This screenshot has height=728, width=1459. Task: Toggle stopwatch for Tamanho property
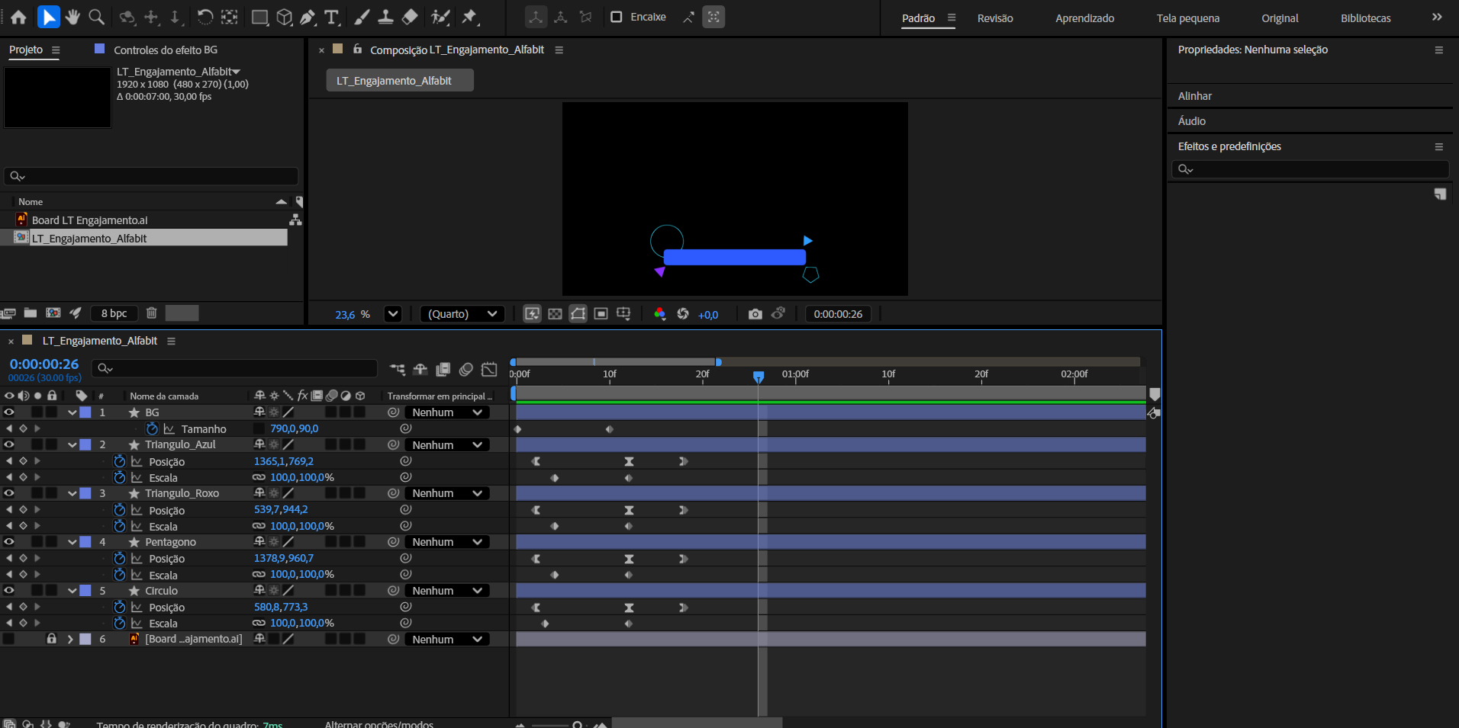point(152,429)
